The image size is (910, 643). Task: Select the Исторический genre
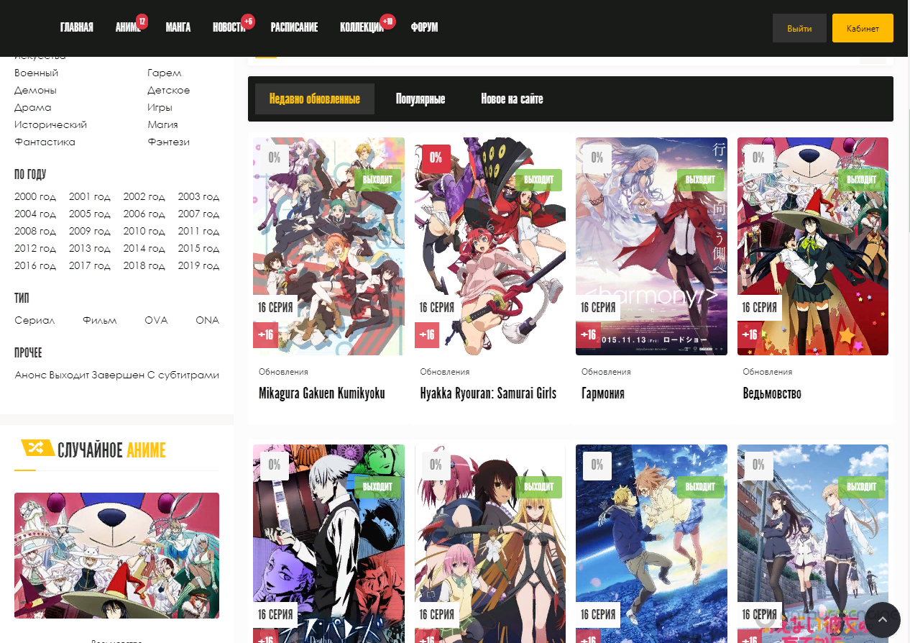click(51, 124)
